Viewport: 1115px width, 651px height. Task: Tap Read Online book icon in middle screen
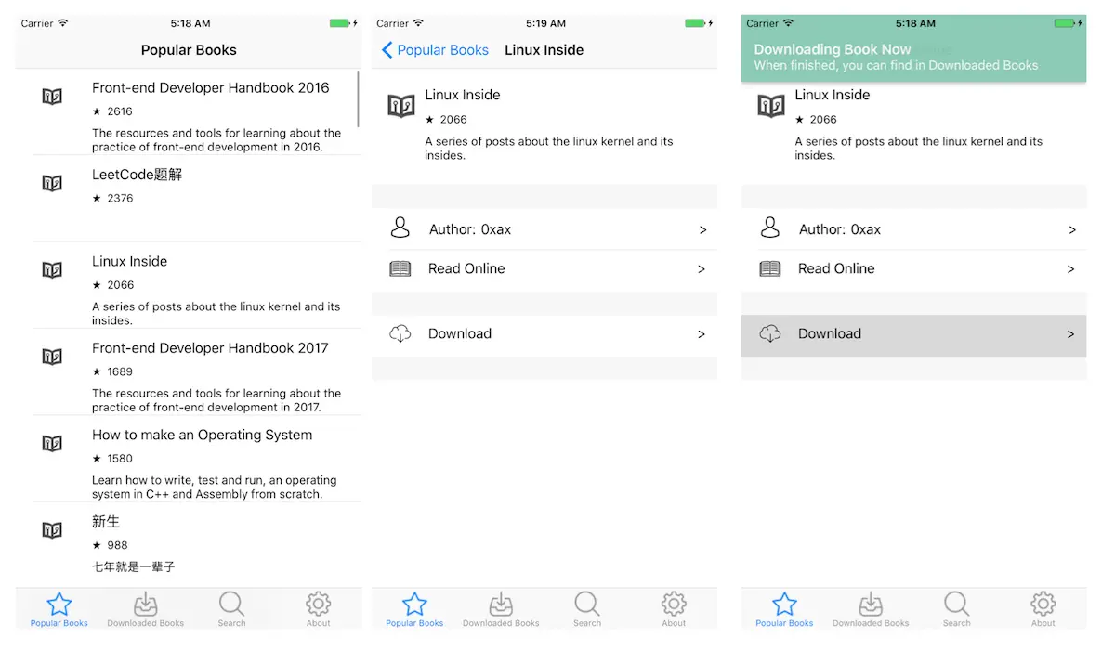(400, 268)
